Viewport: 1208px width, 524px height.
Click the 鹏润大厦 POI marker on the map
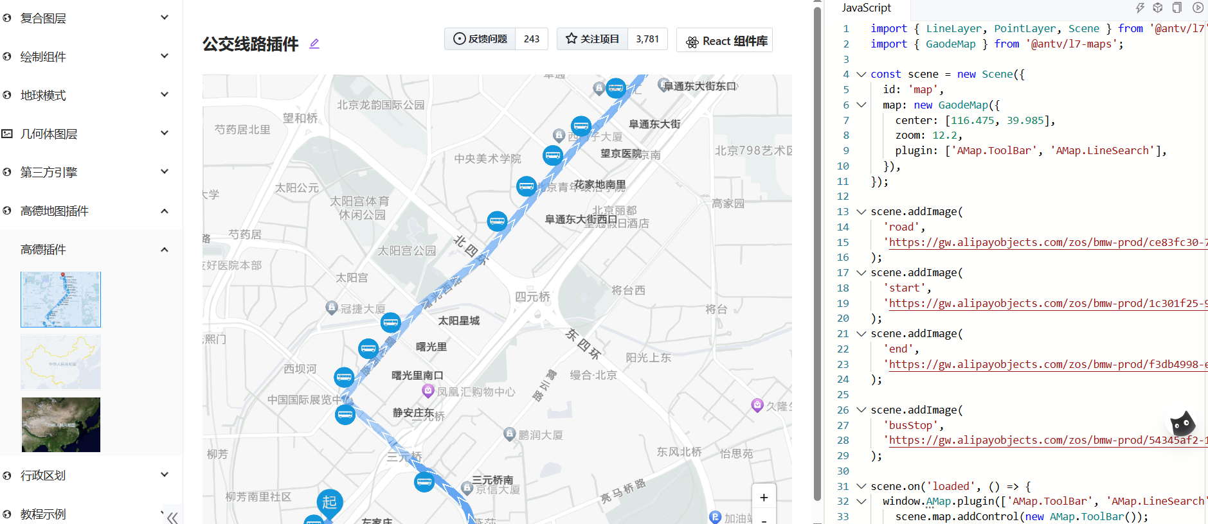click(x=509, y=434)
